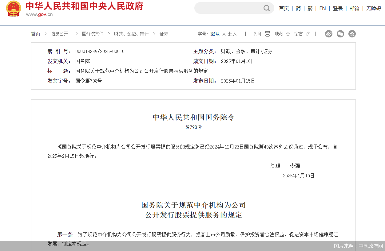The width and height of the screenshot is (385, 251).
Task: Switch to traditional Chinese 繁
Action: (310, 9)
